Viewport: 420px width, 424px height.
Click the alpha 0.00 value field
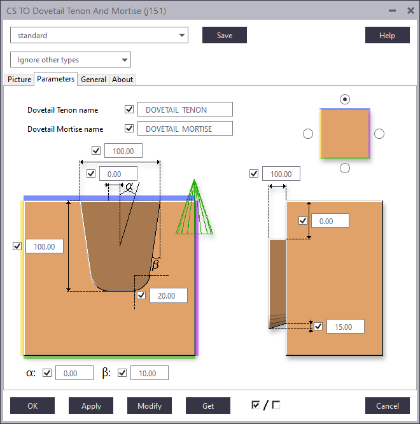click(x=74, y=373)
